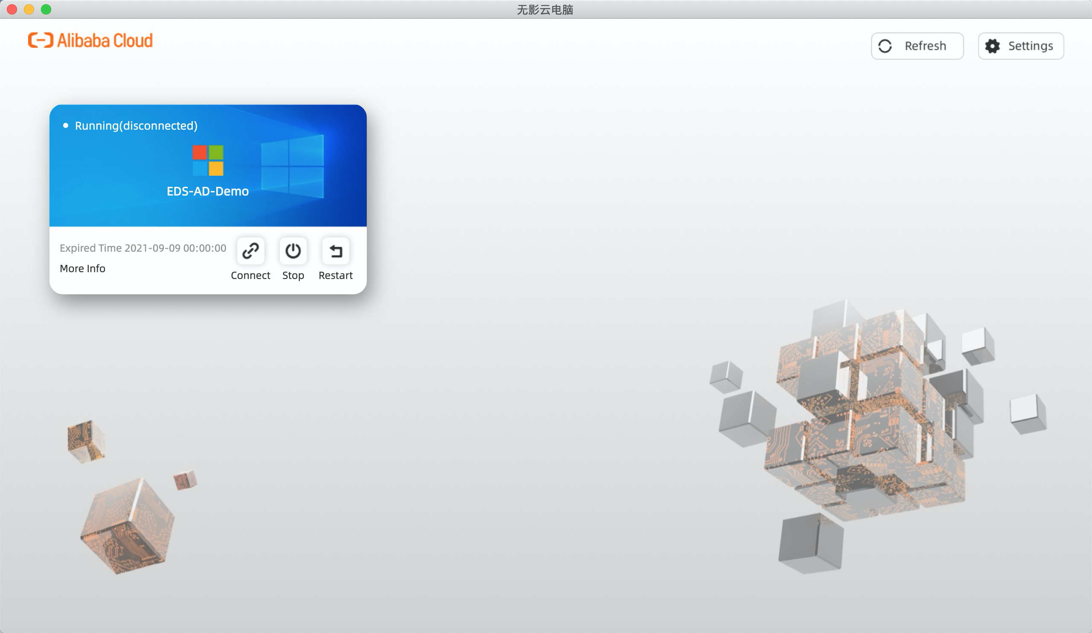Click the Alibaba Cloud logo

(x=90, y=40)
